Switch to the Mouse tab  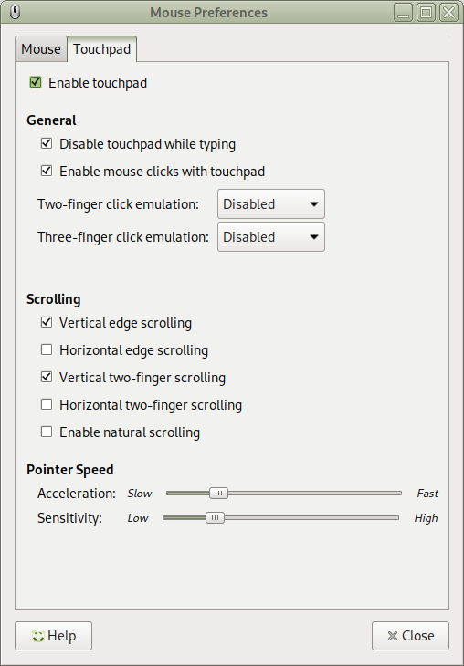click(x=41, y=49)
